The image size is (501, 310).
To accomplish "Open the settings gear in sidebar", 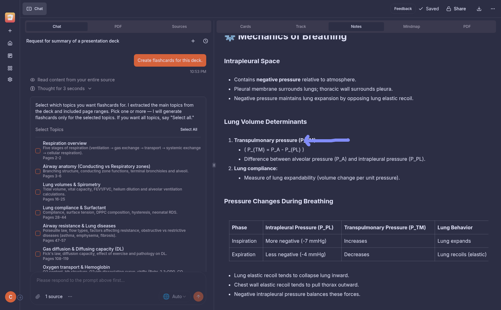I will point(10,79).
